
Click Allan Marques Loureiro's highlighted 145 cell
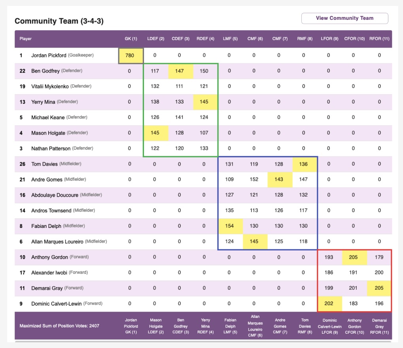coord(255,242)
